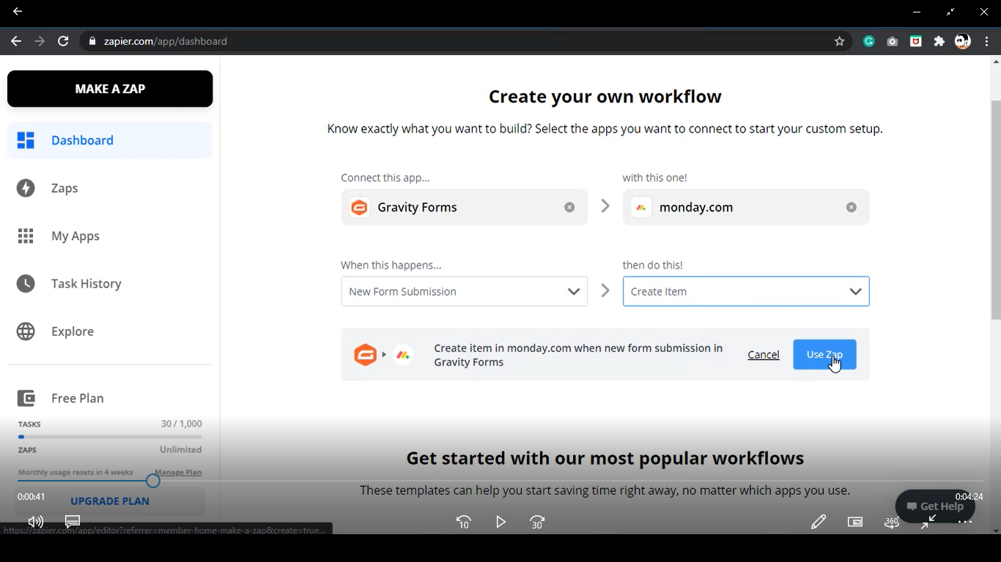The height and width of the screenshot is (562, 1001).
Task: Click 'Get started with our most popular workflows'
Action: click(605, 458)
